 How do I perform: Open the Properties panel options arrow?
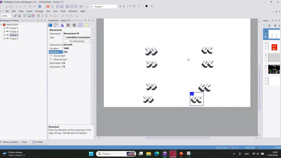tap(86, 20)
